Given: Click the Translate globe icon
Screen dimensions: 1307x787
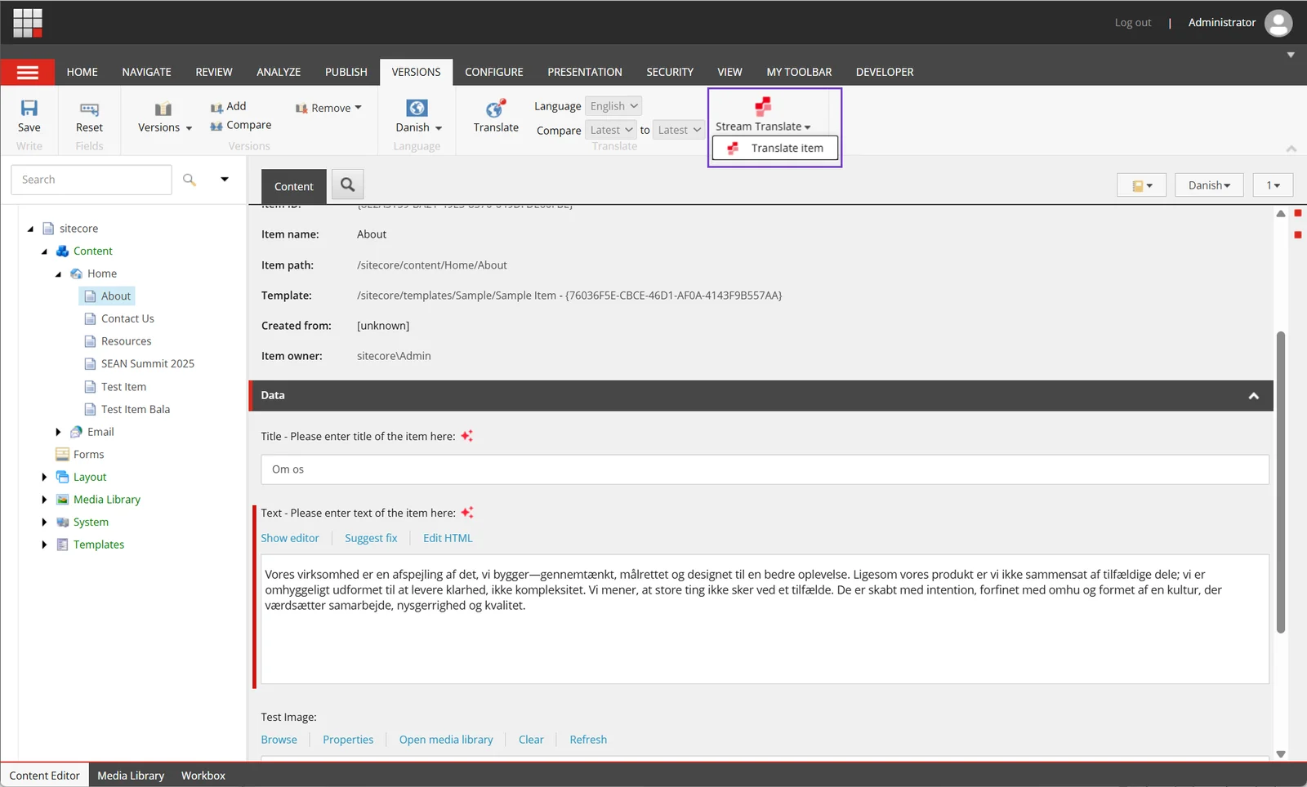Looking at the screenshot, I should click(x=496, y=109).
